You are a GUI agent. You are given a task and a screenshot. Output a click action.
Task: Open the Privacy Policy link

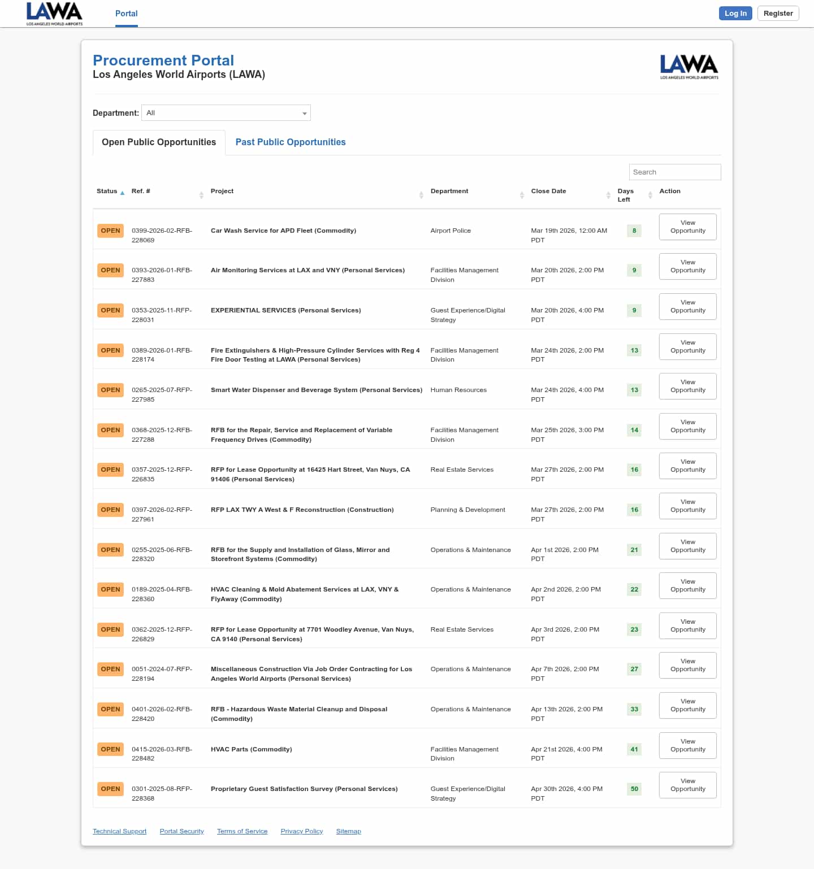301,831
